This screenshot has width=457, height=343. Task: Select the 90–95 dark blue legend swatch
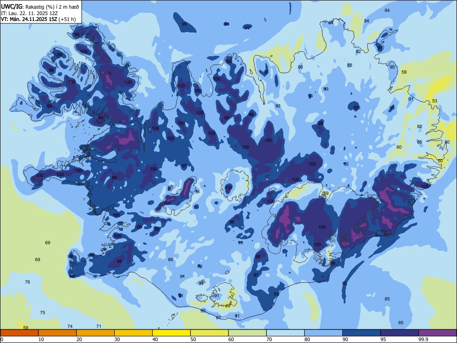361,333
